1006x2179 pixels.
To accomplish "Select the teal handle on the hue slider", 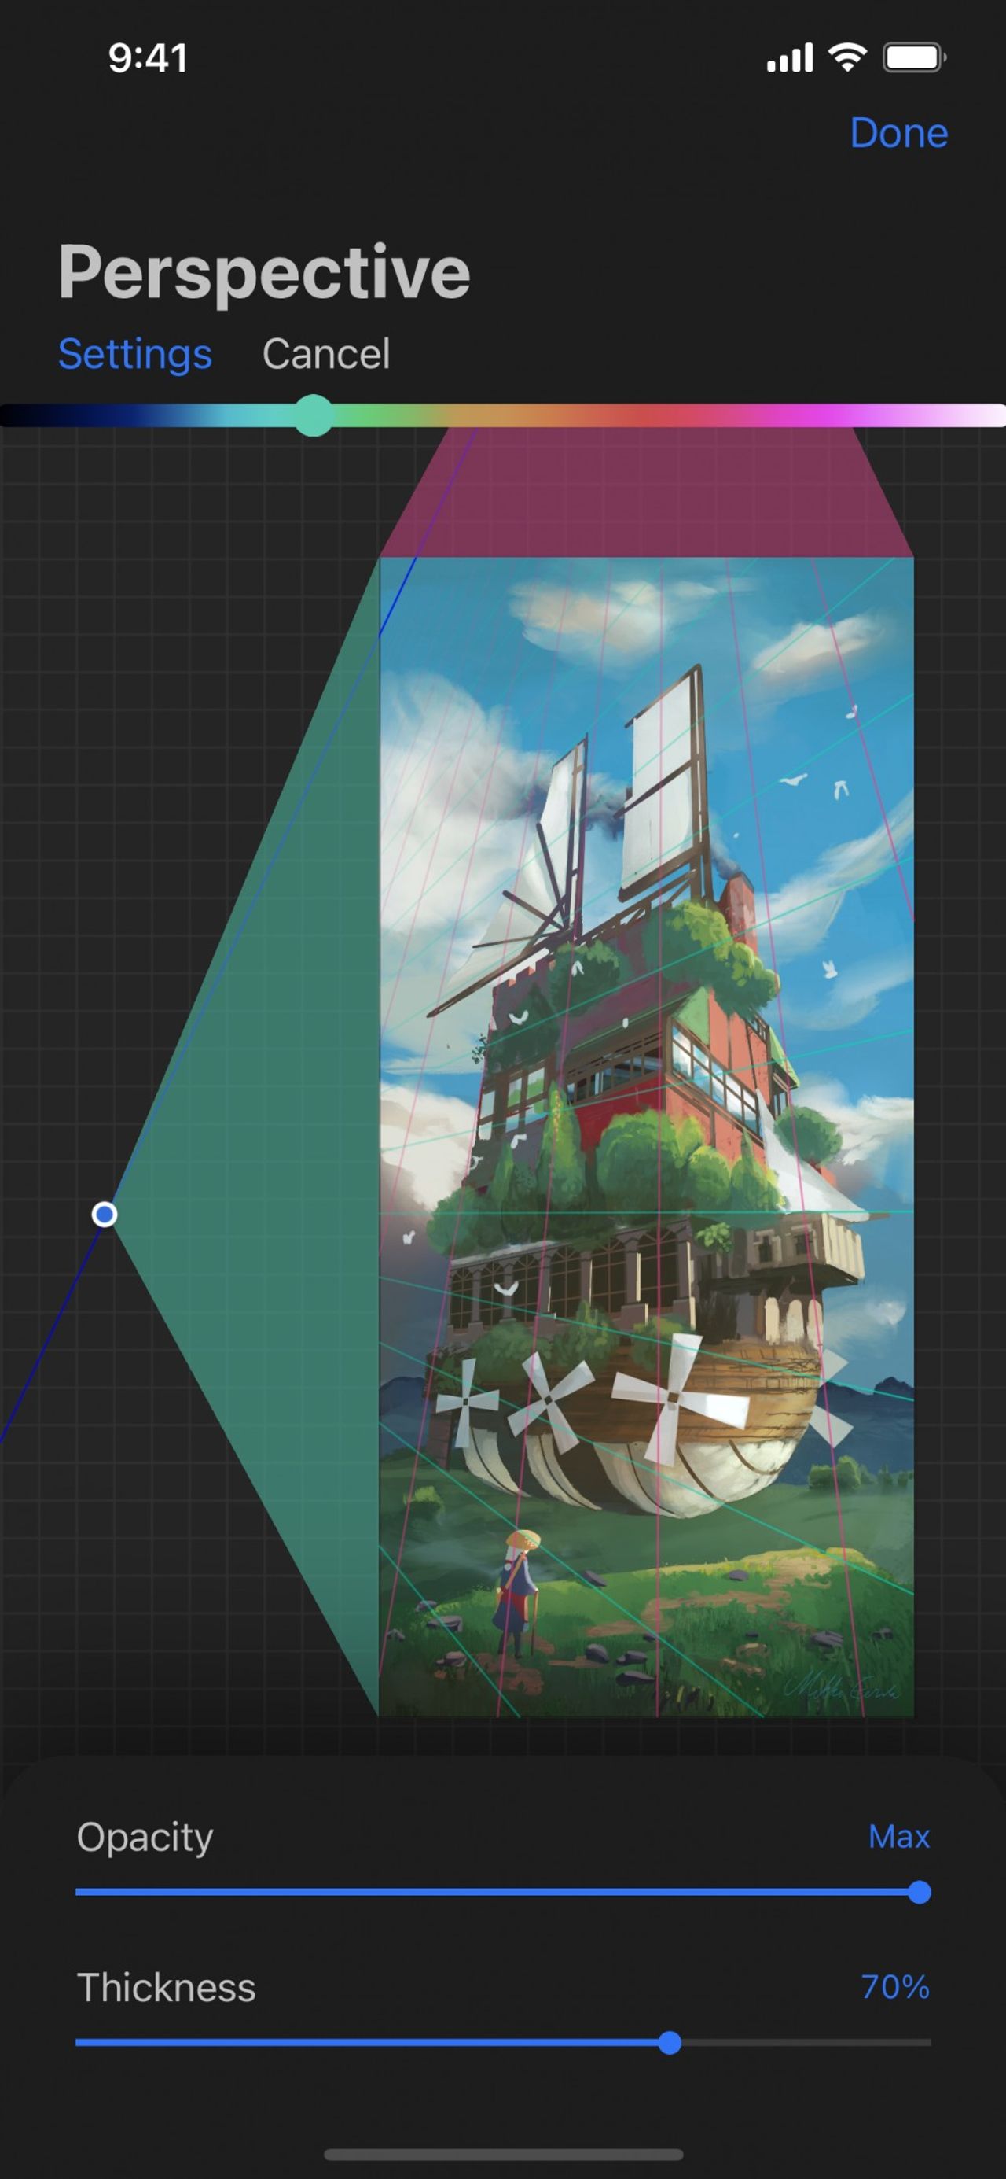I will pyautogui.click(x=314, y=415).
